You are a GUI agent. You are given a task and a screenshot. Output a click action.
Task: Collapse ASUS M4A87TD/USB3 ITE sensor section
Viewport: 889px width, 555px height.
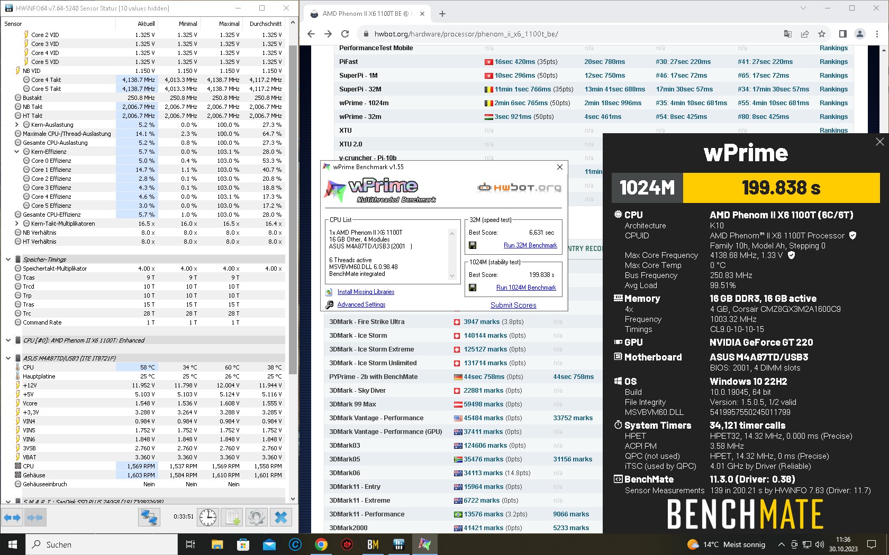(8, 358)
